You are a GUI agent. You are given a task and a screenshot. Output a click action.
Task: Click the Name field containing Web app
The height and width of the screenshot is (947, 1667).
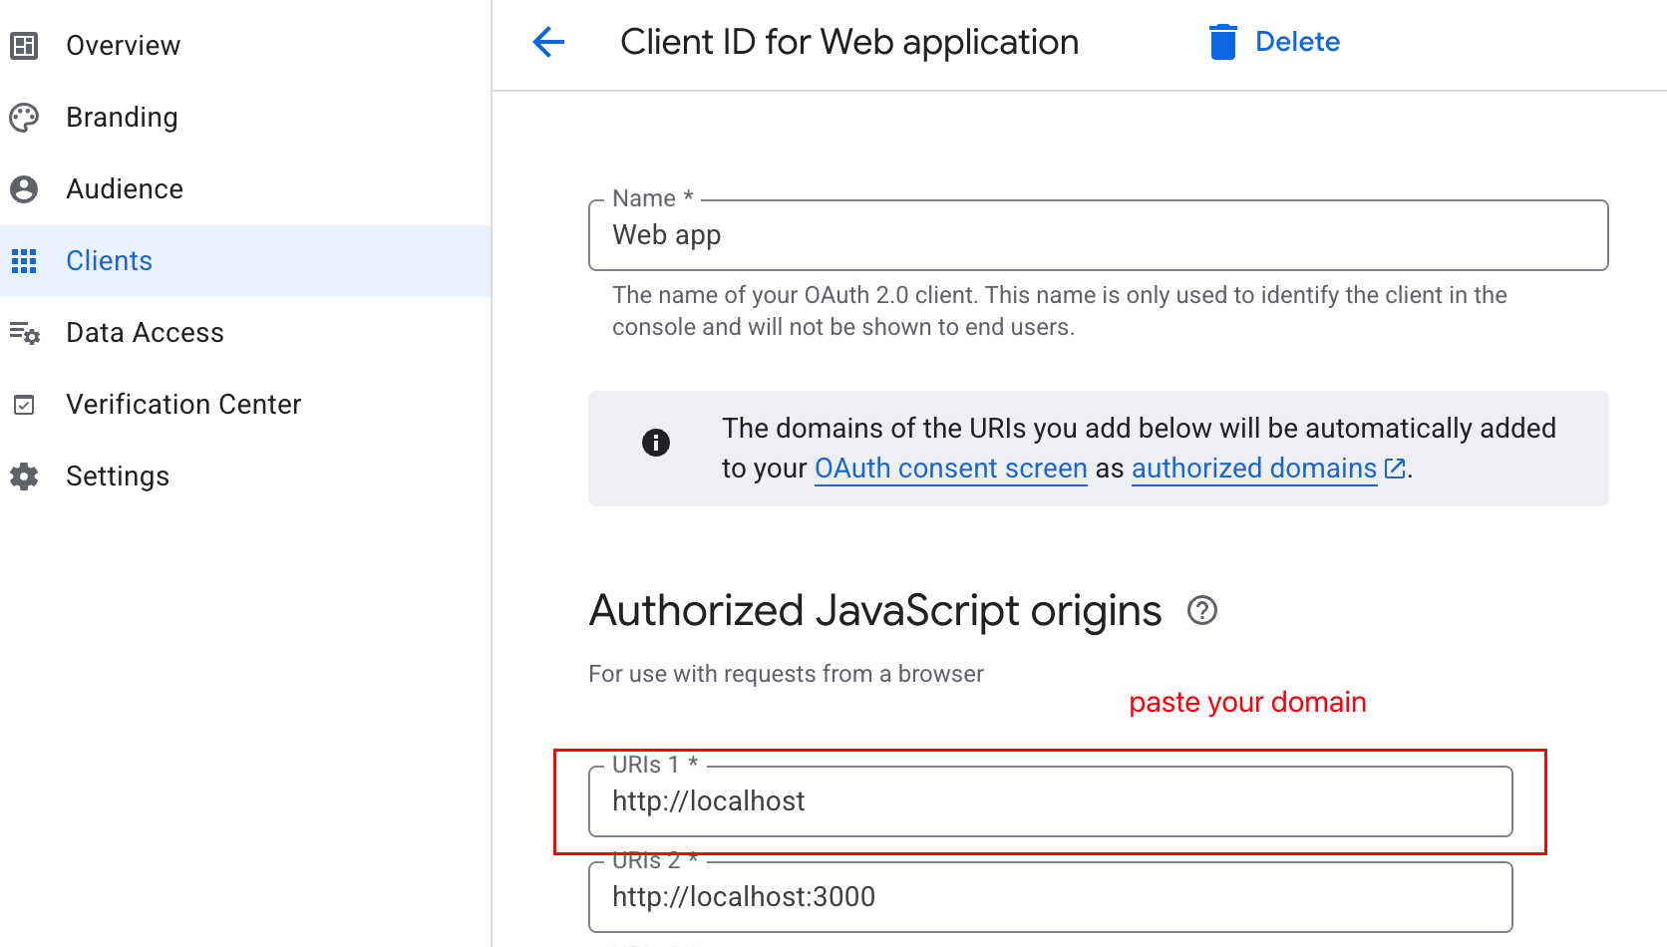(x=1097, y=236)
